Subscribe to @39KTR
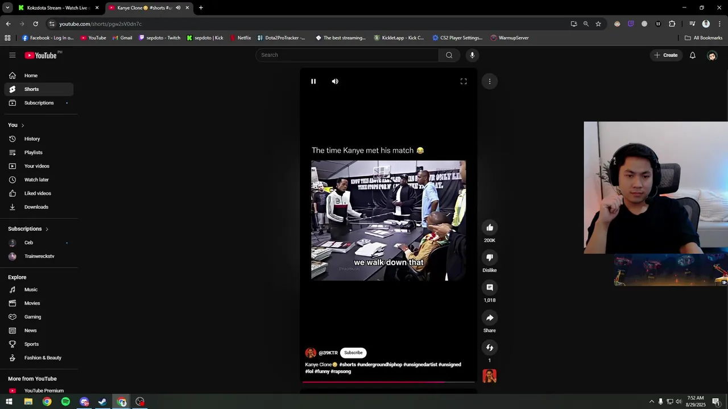The image size is (728, 409). [x=353, y=353]
